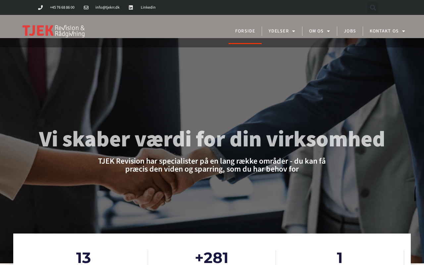Open the Forside menu item
Screen dimensions: 424x265
click(x=245, y=31)
